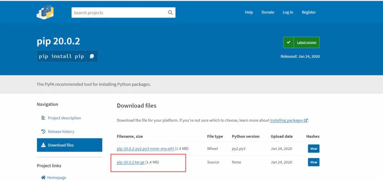Click the Release history clock icon
Screen dimensions: 383x181
tap(43, 131)
